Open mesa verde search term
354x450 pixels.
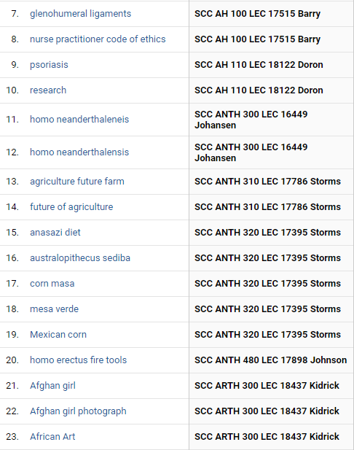[x=54, y=309]
